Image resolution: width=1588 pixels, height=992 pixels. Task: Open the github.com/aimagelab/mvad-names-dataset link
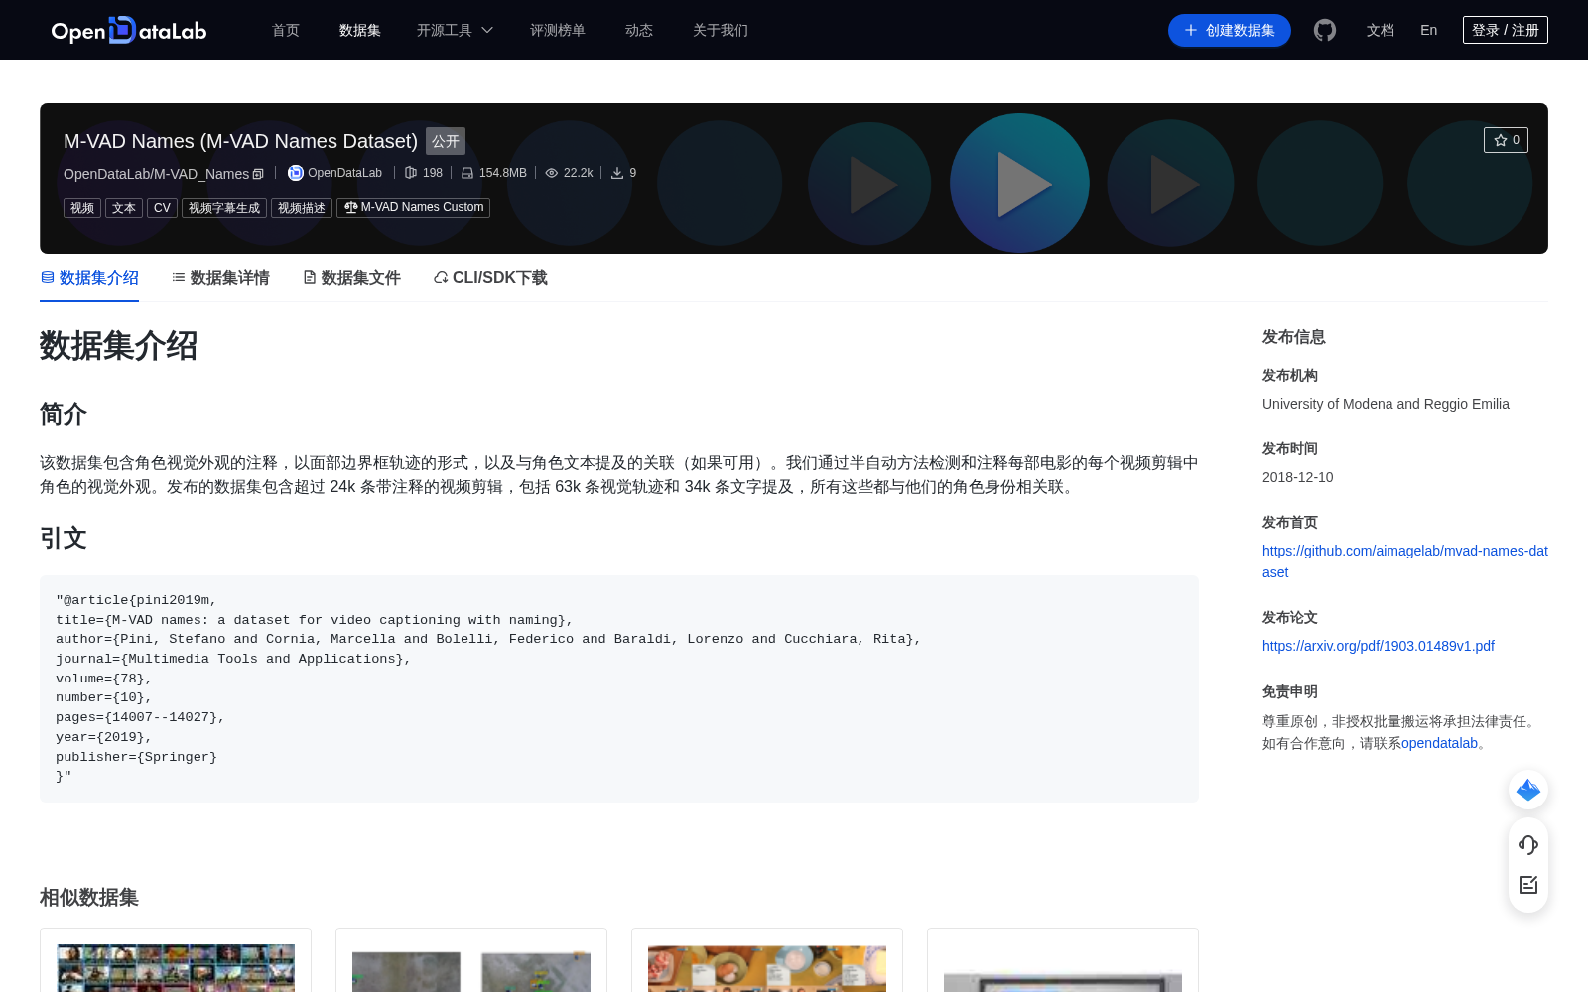coord(1404,561)
